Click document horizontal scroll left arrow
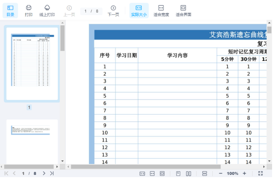Screen dimensions: 274x180 pos(68,167)
